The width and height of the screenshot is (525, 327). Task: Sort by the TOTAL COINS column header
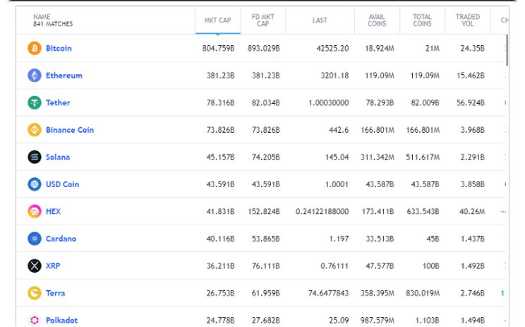click(422, 20)
